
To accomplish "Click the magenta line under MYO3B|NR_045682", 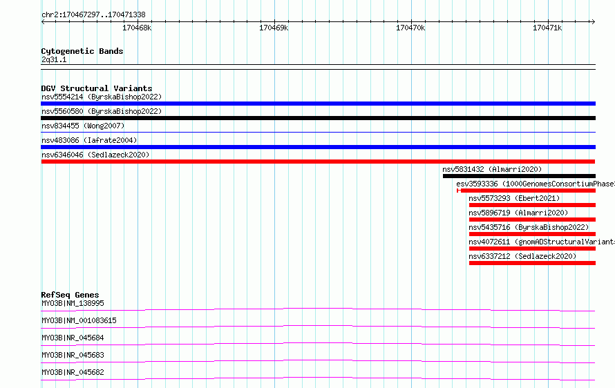I will click(x=318, y=378).
